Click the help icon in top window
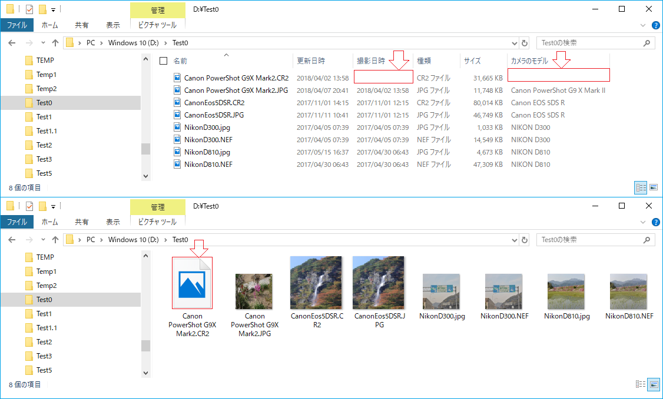Viewport: 663px width, 399px height. coord(655,25)
